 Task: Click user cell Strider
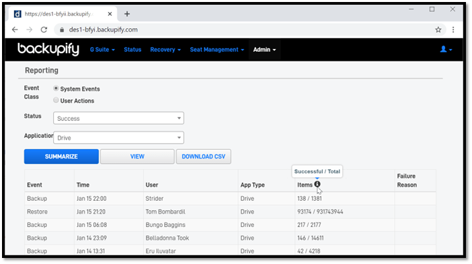(155, 198)
